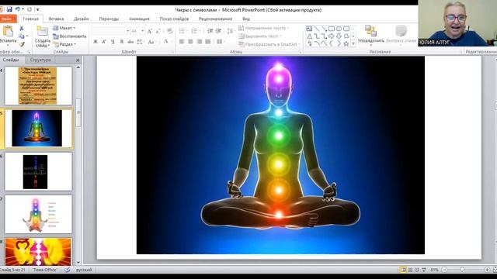Viewport: 497px width, 279px height.
Task: Select slide 7 thumbnail with labeled chakras
Action: pos(38,214)
